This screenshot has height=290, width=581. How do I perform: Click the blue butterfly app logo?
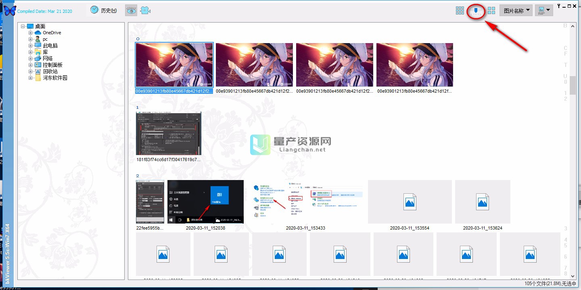point(9,10)
